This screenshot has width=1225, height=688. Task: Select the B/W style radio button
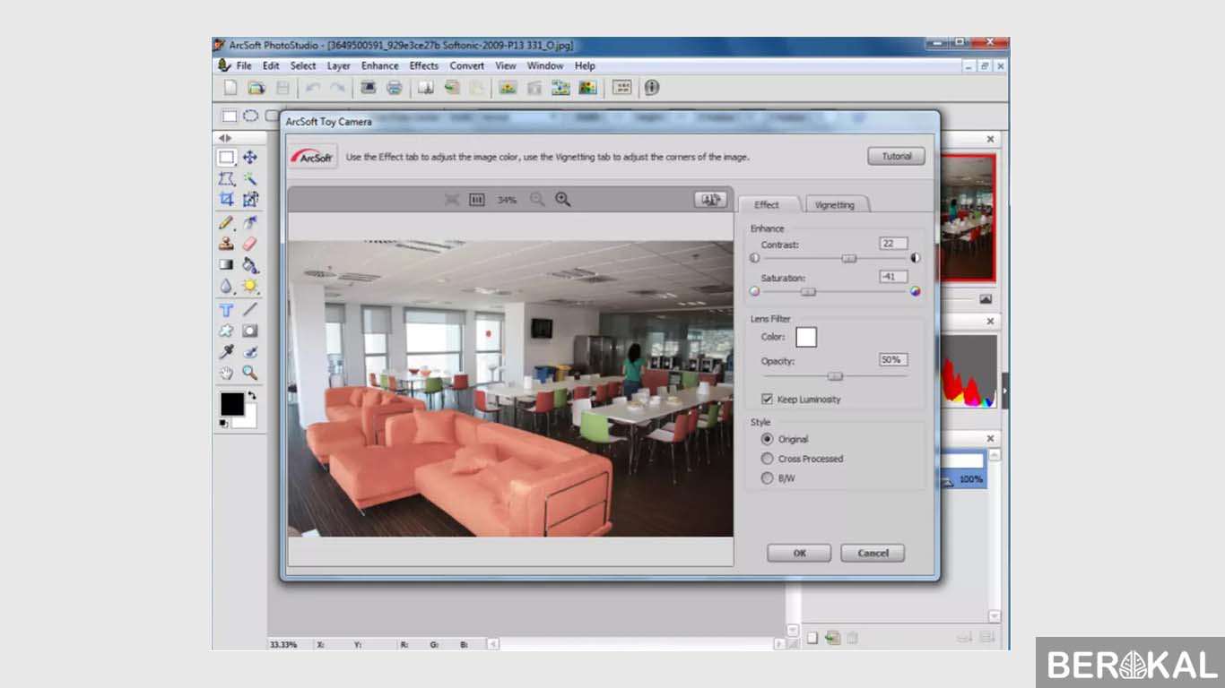pos(767,478)
